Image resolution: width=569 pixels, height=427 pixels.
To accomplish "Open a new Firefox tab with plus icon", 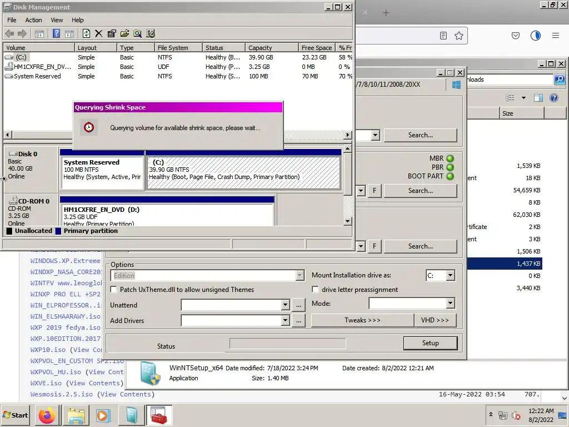I will tap(386, 13).
